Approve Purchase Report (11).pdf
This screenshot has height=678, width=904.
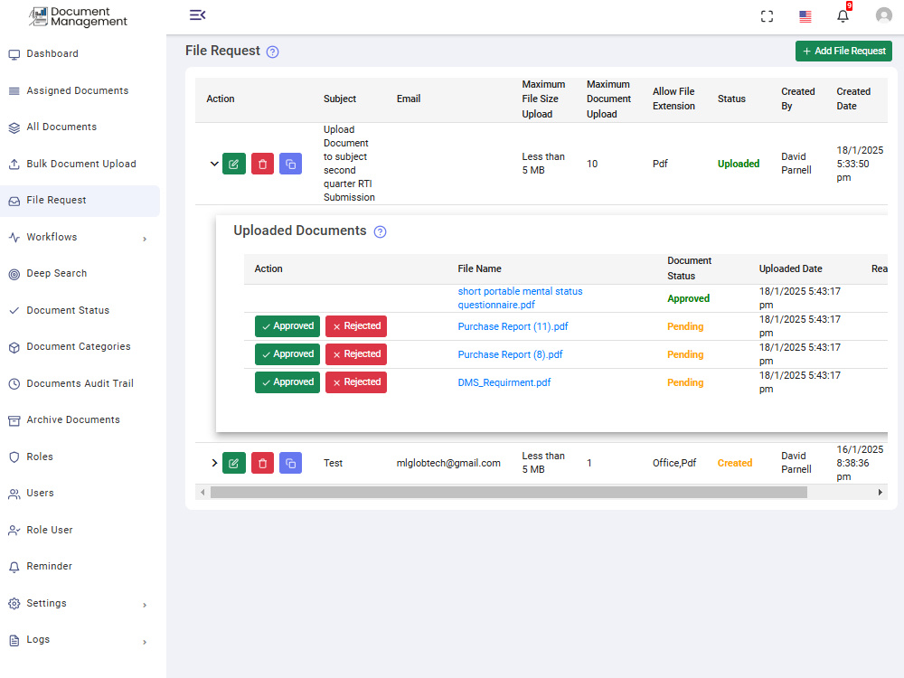click(287, 326)
